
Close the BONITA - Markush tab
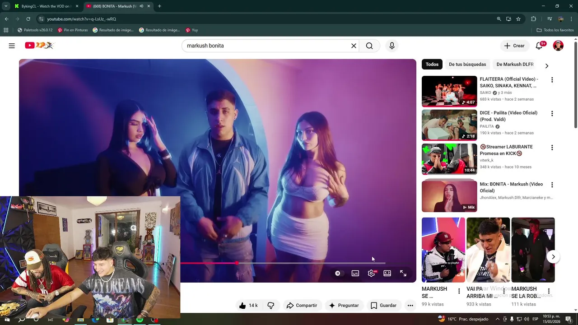coord(149,6)
